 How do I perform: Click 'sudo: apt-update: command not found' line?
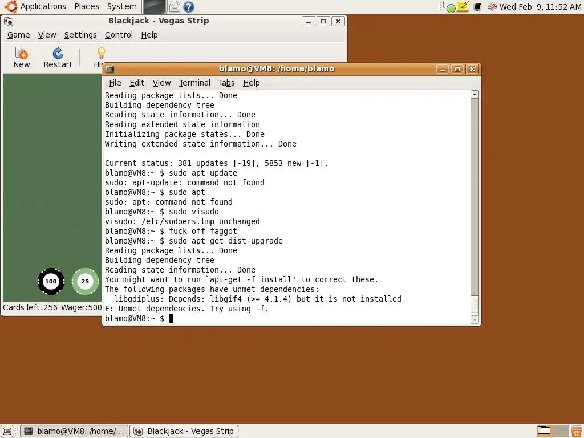pos(184,183)
